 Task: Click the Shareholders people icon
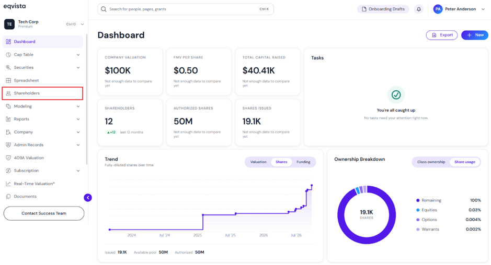click(x=8, y=93)
